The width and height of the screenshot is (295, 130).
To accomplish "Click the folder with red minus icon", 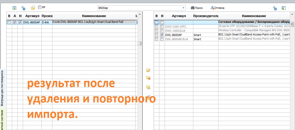I will pyautogui.click(x=148, y=78).
